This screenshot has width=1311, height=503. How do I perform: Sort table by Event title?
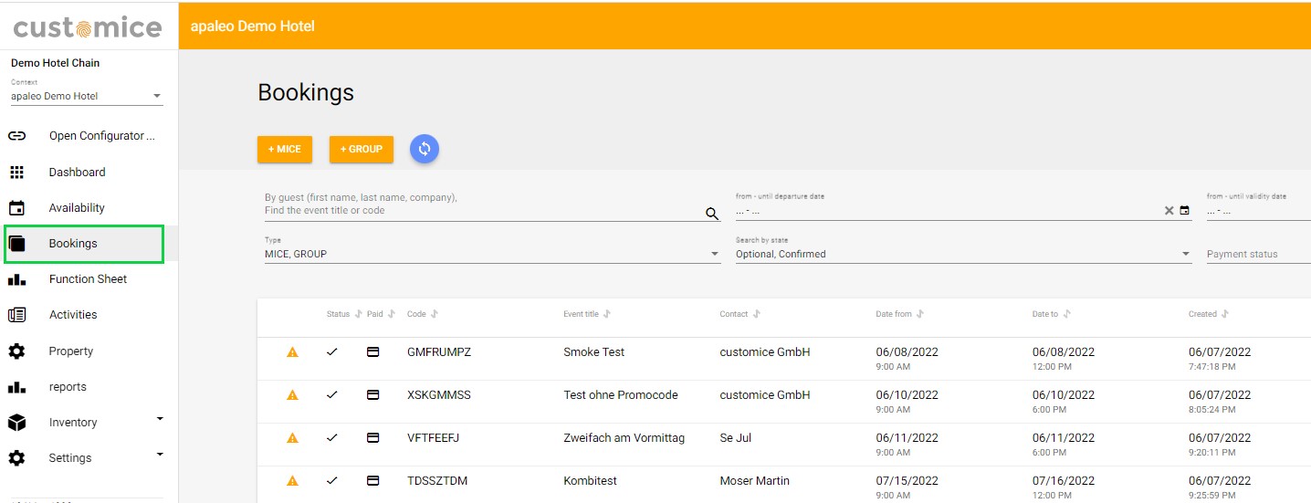coord(607,314)
